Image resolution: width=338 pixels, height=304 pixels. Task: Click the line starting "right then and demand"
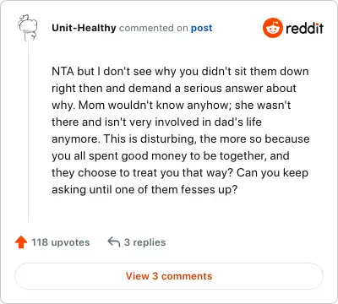174,88
